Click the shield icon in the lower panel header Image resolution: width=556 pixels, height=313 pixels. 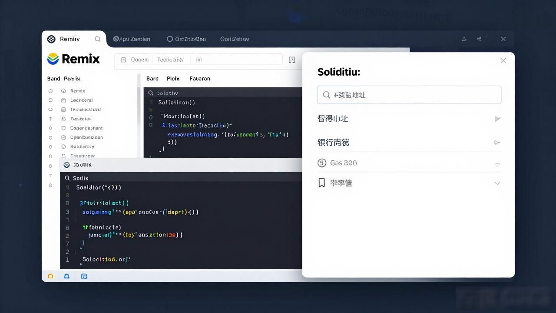66,165
